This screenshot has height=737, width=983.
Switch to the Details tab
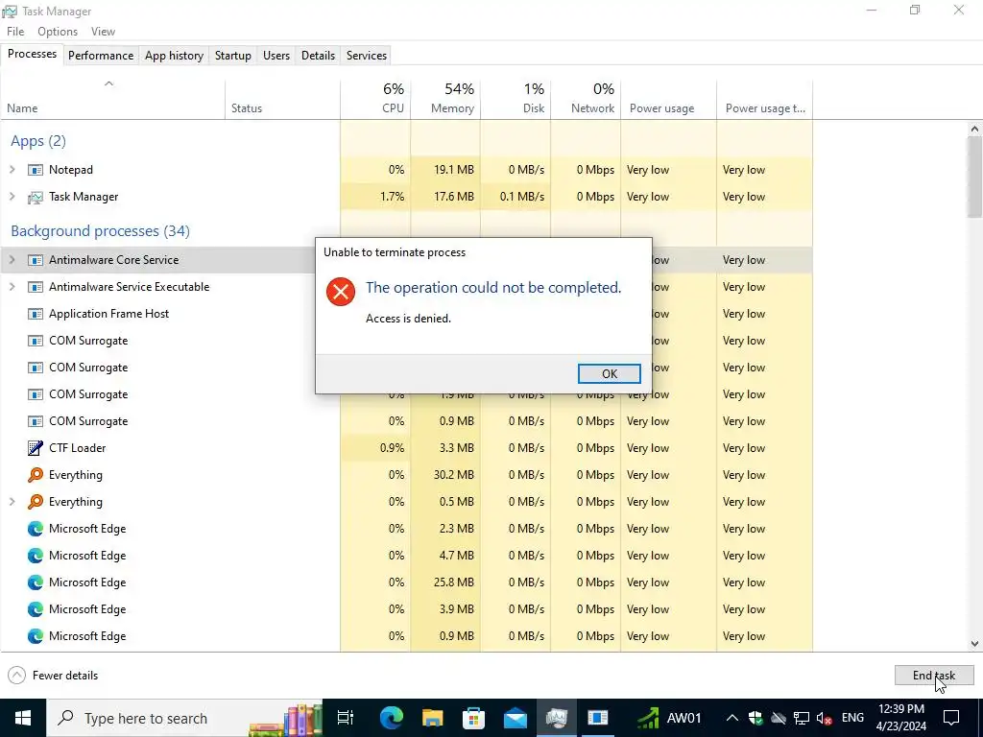click(x=318, y=56)
